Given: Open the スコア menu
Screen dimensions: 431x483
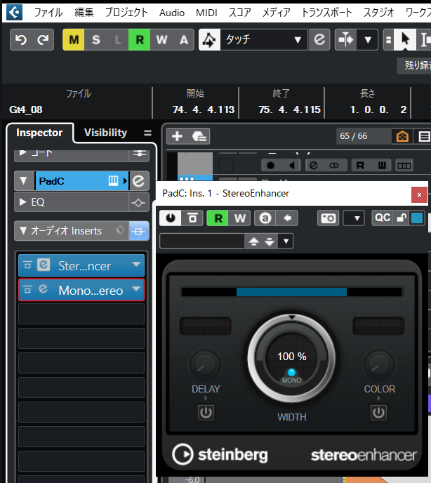Looking at the screenshot, I should click(239, 13).
